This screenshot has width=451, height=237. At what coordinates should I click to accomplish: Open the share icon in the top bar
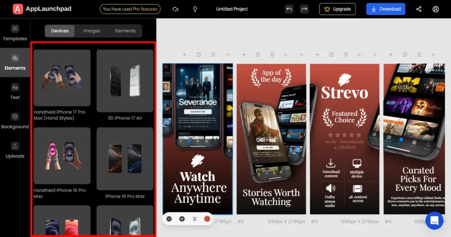point(418,9)
